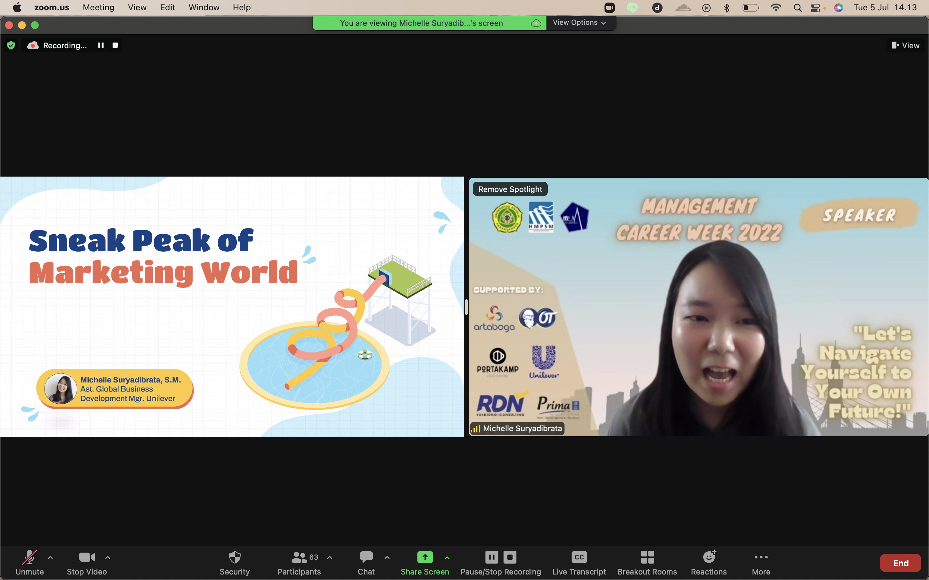Open the Window menu
929x580 pixels.
click(x=204, y=7)
